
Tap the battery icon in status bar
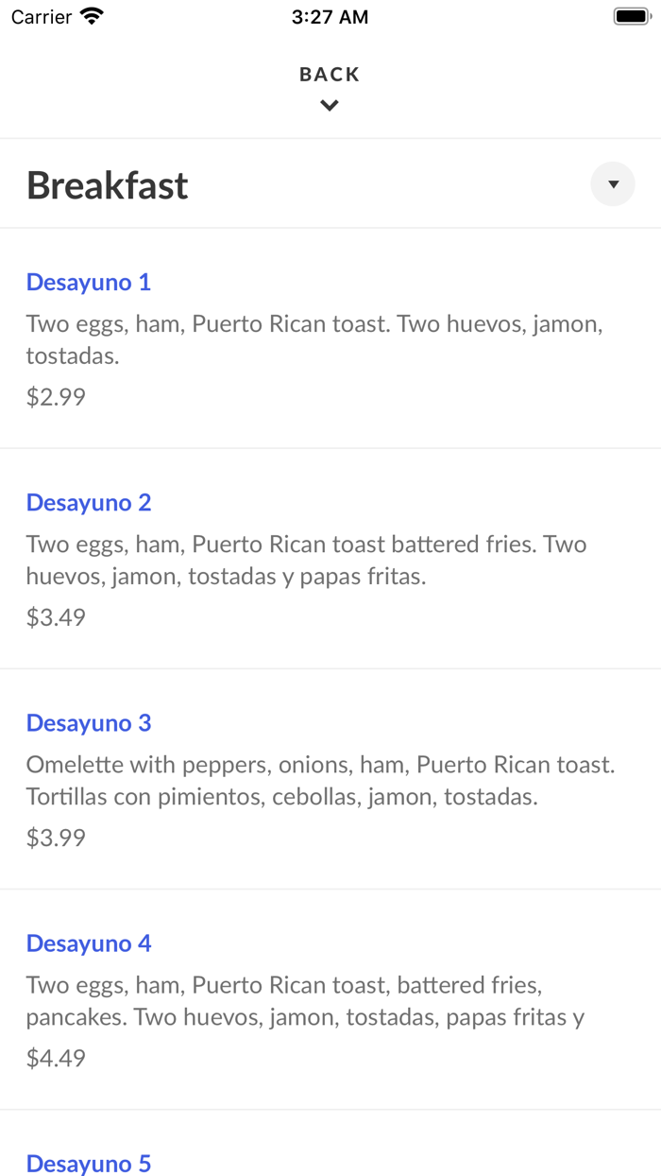(x=631, y=16)
